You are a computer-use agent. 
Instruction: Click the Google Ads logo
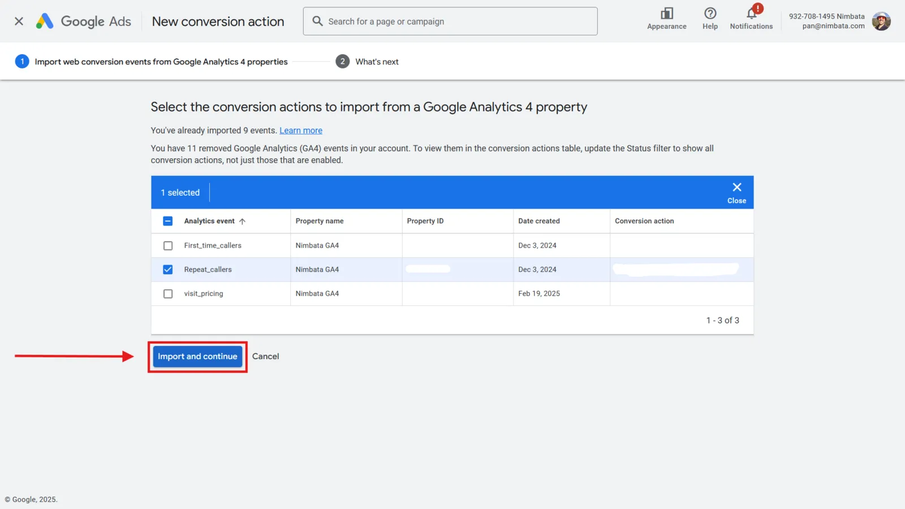click(x=83, y=21)
